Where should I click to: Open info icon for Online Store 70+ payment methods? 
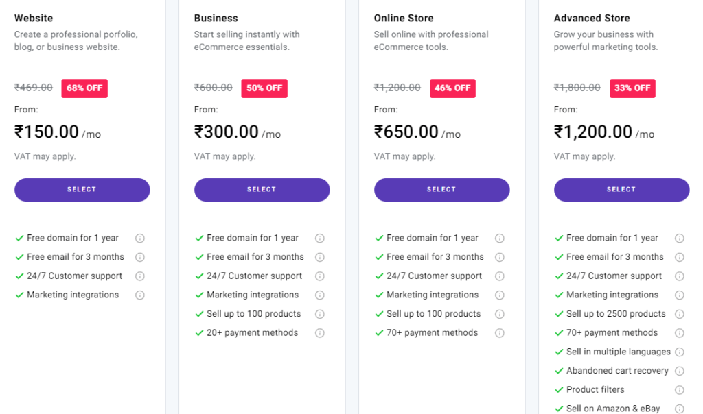point(500,333)
